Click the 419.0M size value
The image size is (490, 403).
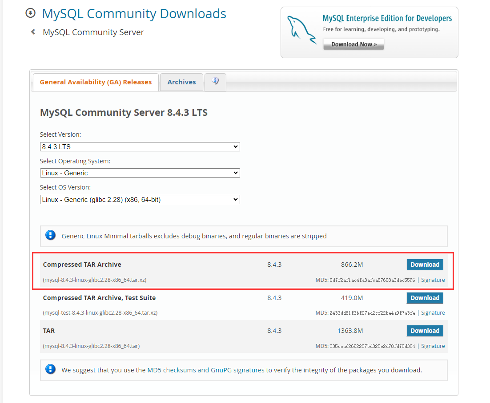[352, 298]
